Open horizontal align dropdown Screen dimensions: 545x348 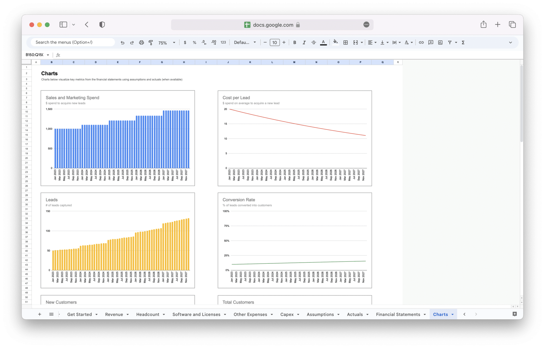372,43
